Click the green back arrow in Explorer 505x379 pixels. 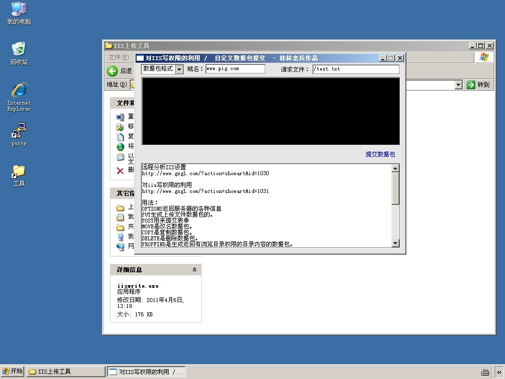(x=112, y=71)
